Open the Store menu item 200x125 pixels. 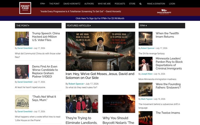[132, 4]
